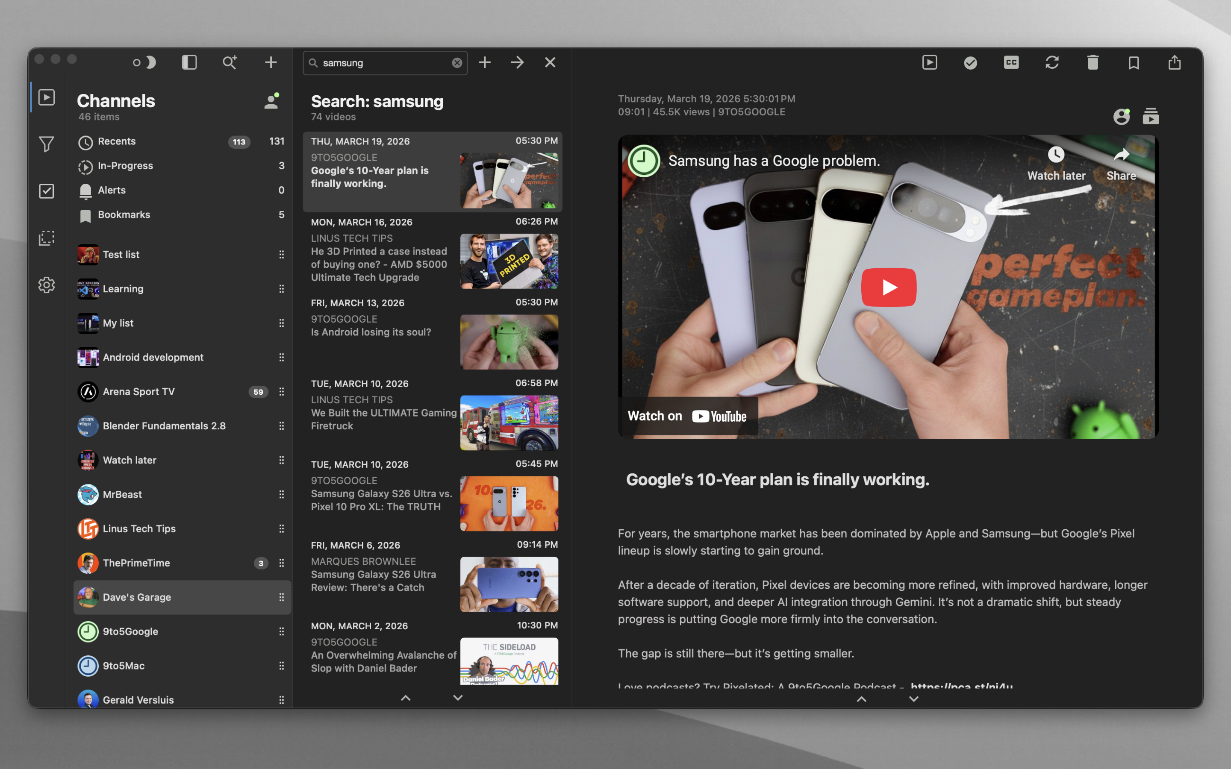
Task: Clear the samsung search field
Action: 457,62
